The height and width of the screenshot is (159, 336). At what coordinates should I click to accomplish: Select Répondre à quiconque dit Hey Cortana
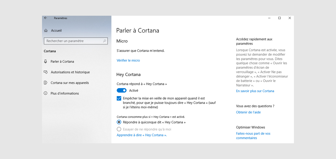click(119, 122)
